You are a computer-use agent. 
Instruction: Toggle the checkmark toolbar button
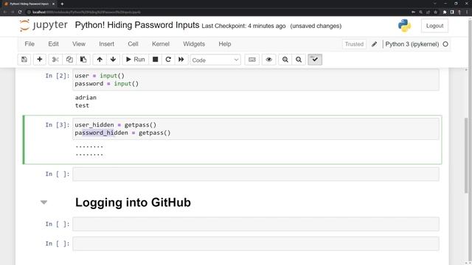coord(315,60)
